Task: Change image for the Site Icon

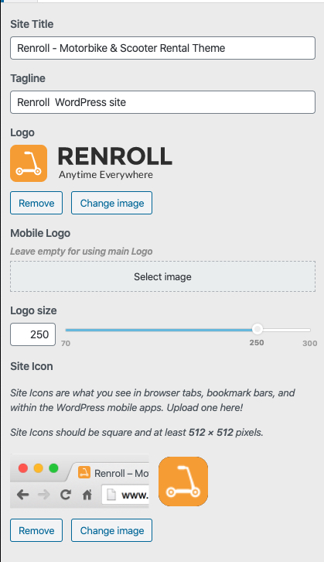Action: point(111,530)
